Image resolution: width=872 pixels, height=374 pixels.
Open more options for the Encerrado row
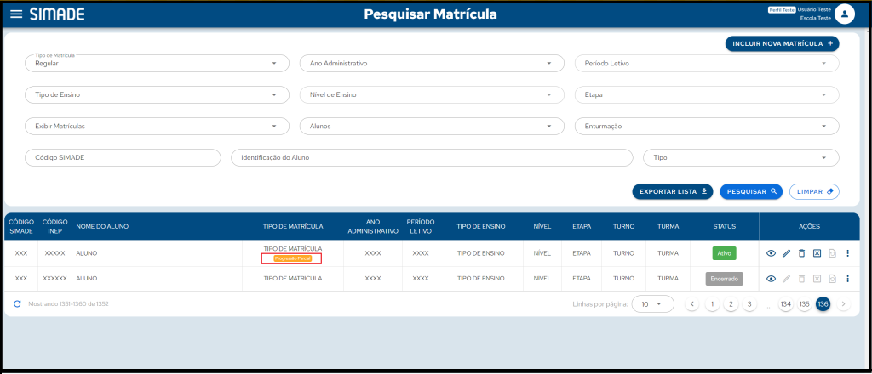point(847,279)
